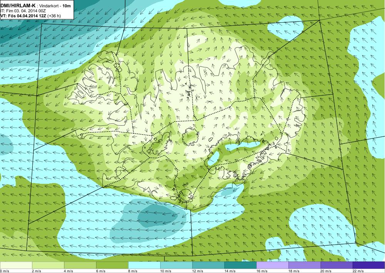Screen dimensions: 385x273
Task: Select the 2–4 m/s light green legend swatch
Action: [x=48, y=265]
